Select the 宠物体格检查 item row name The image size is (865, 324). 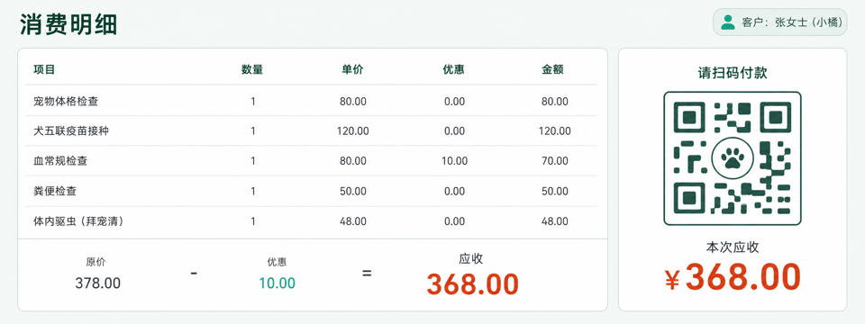(x=66, y=102)
